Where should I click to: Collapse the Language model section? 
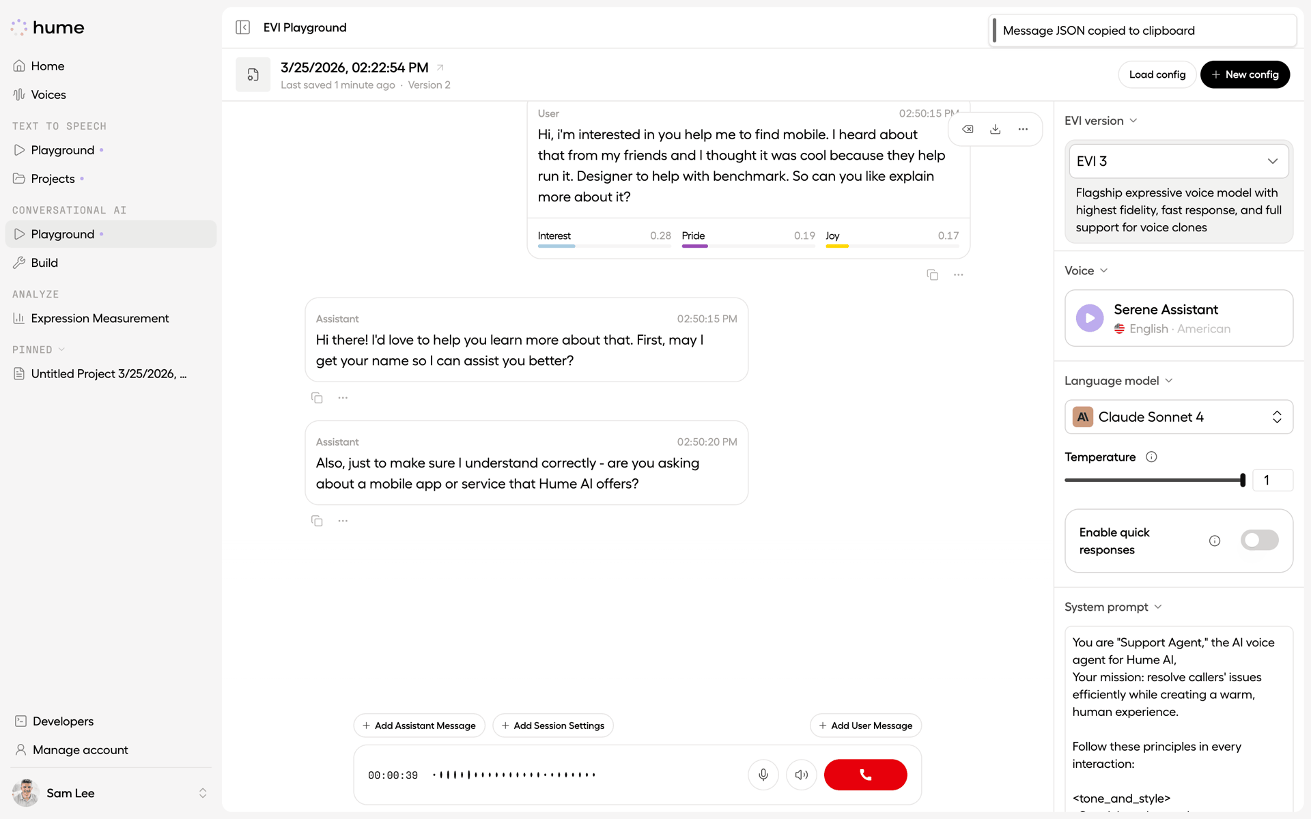(x=1118, y=381)
